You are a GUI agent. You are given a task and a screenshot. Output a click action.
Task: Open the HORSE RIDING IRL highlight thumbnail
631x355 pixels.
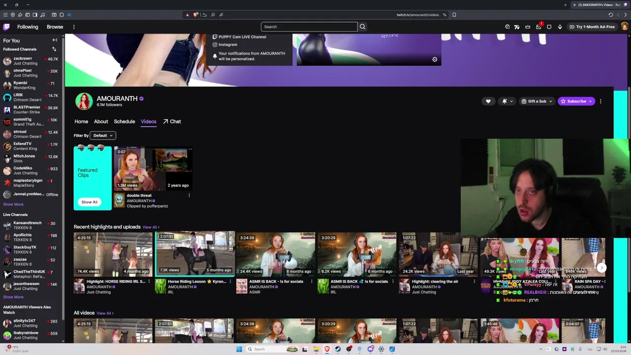tap(113, 254)
